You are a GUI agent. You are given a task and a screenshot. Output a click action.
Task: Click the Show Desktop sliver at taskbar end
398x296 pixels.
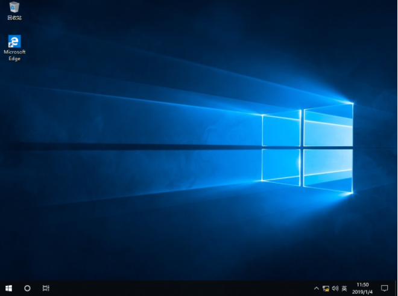[396, 289]
